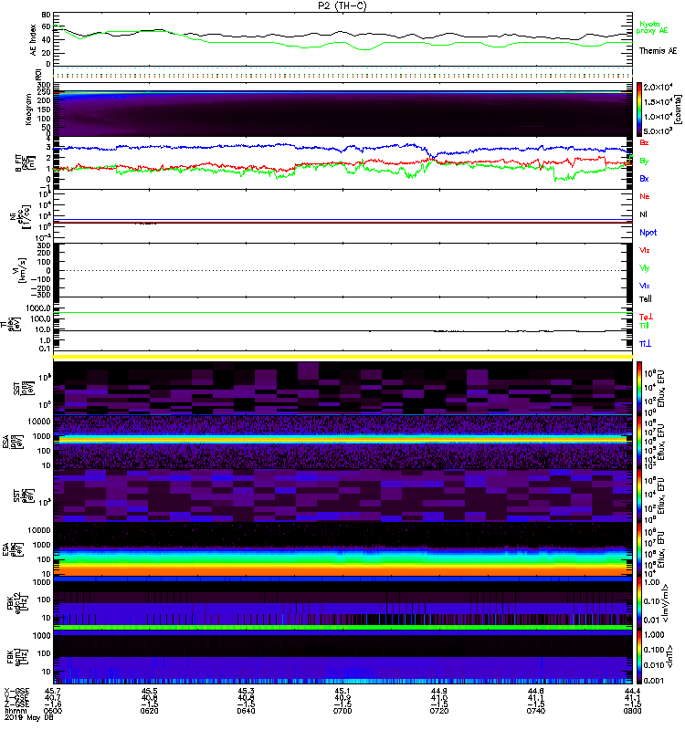Click the 0620 time tick label
Image resolution: width=685 pixels, height=730 pixels.
pyautogui.click(x=149, y=711)
